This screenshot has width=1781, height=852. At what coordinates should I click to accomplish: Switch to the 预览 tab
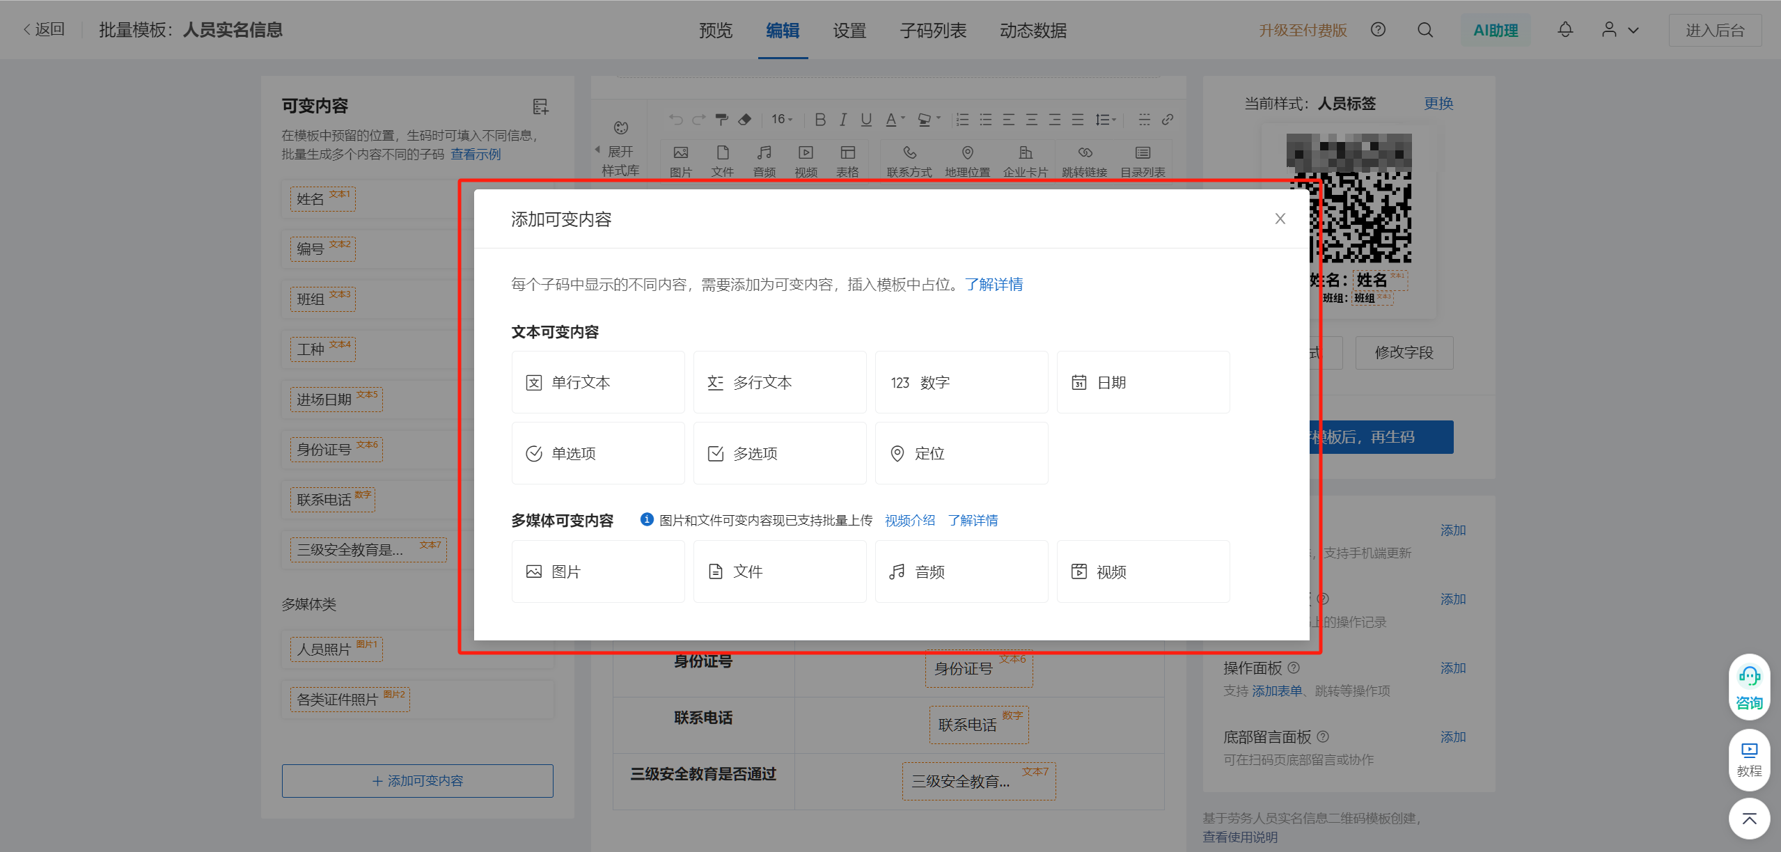[x=716, y=31]
